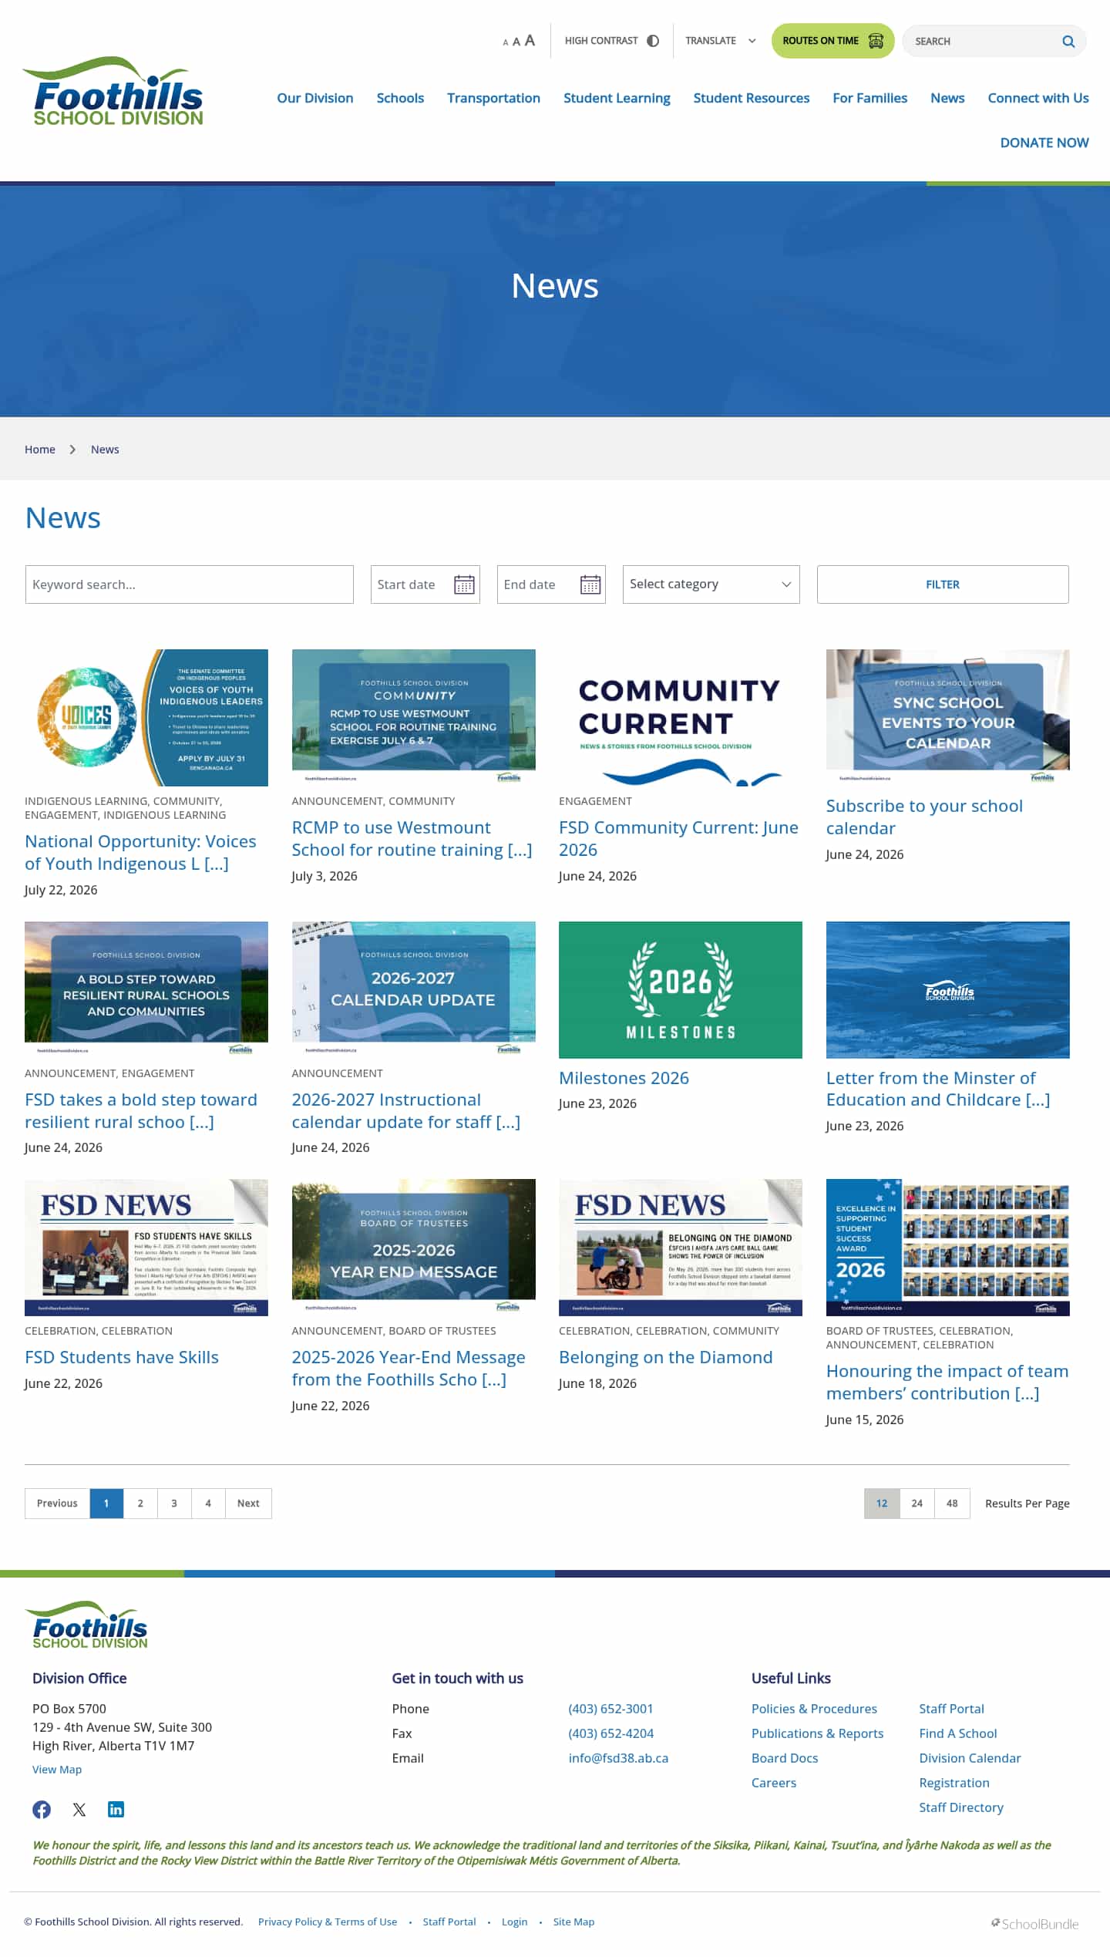
Task: Open FSD Students have Skills article
Action: (x=122, y=1357)
